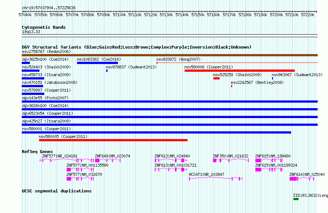Click the 57220k ruler tick label

click(x=308, y=15)
